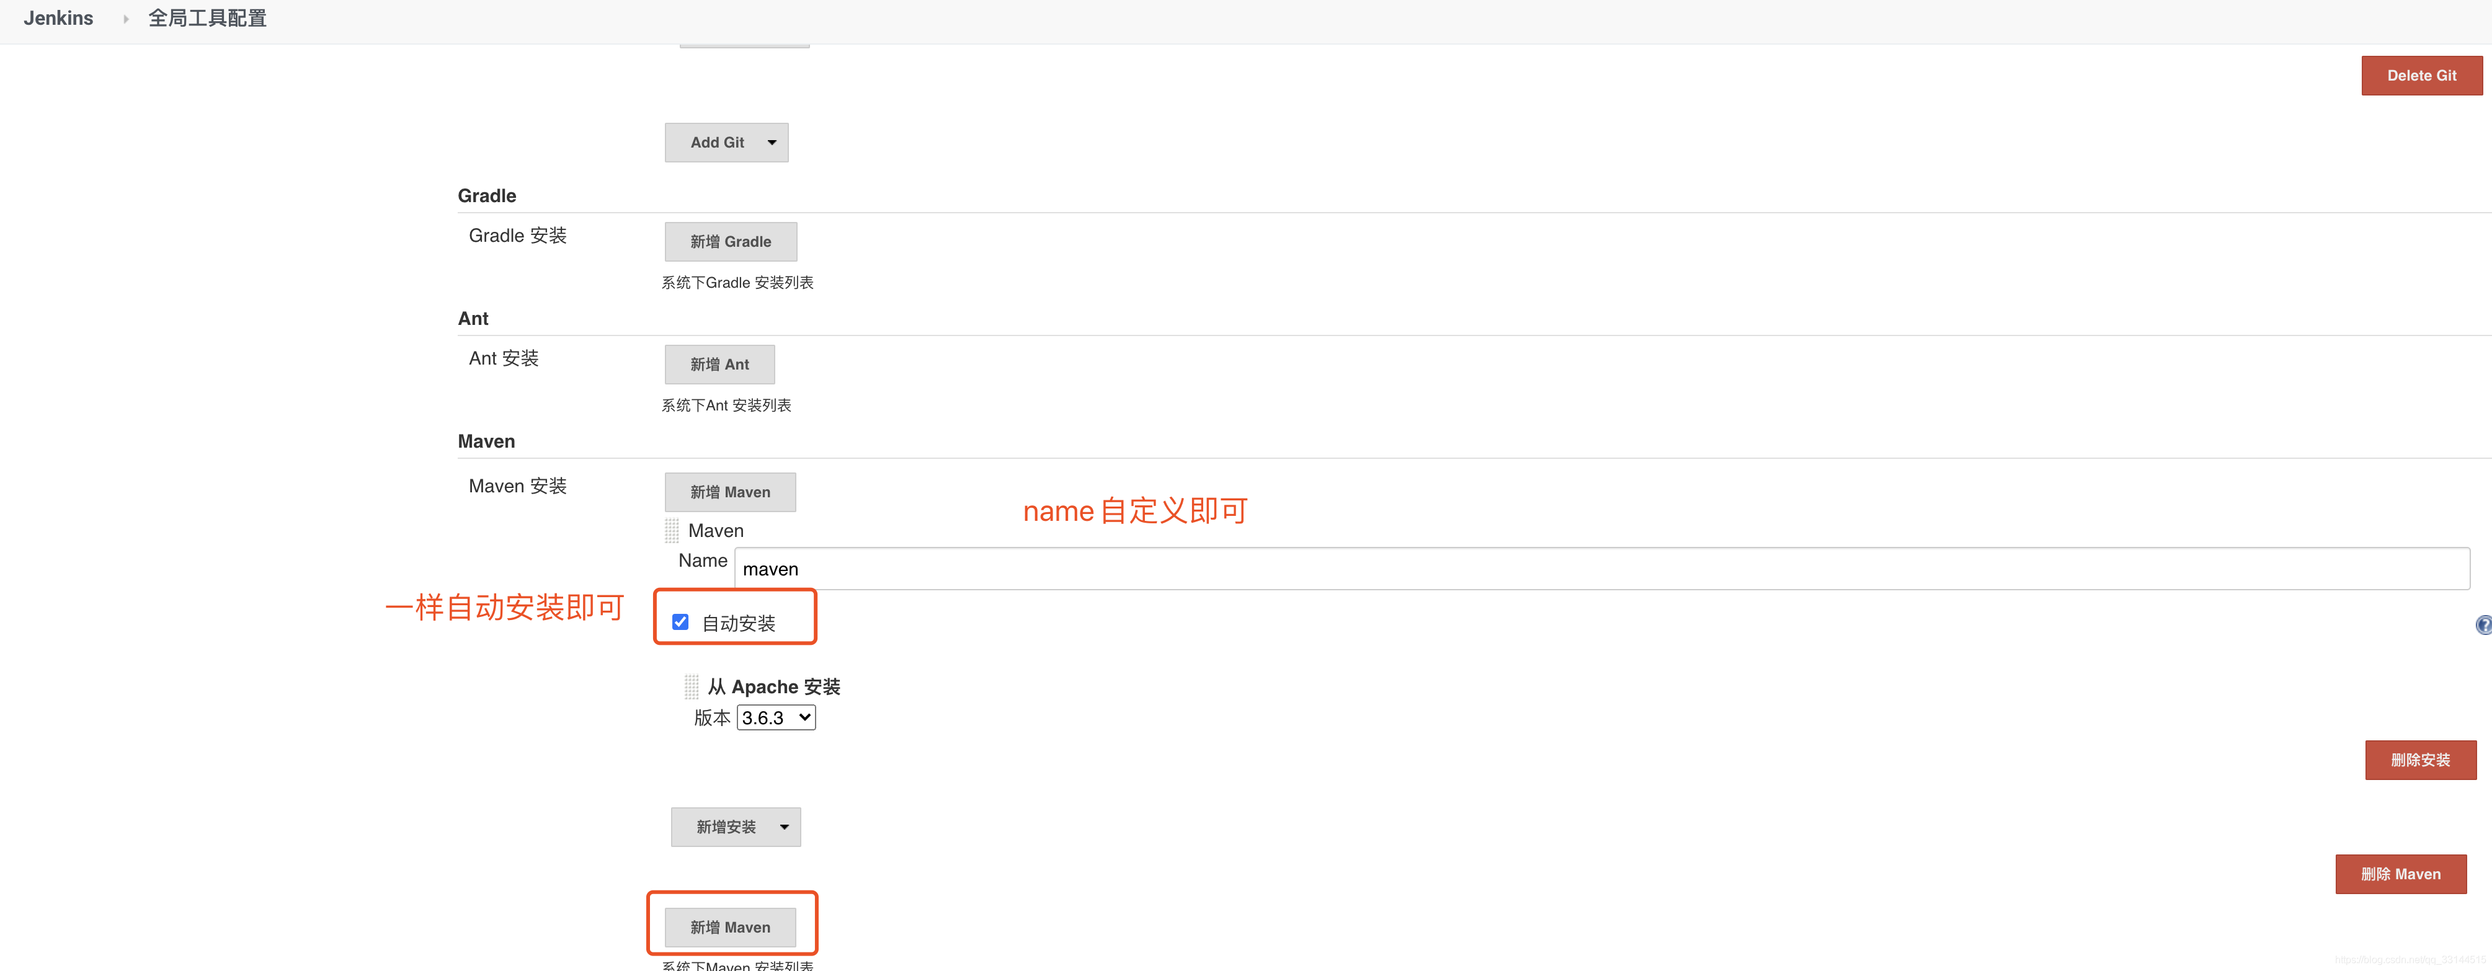2492x971 pixels.
Task: Click the 新增 Gradle button
Action: tap(731, 242)
